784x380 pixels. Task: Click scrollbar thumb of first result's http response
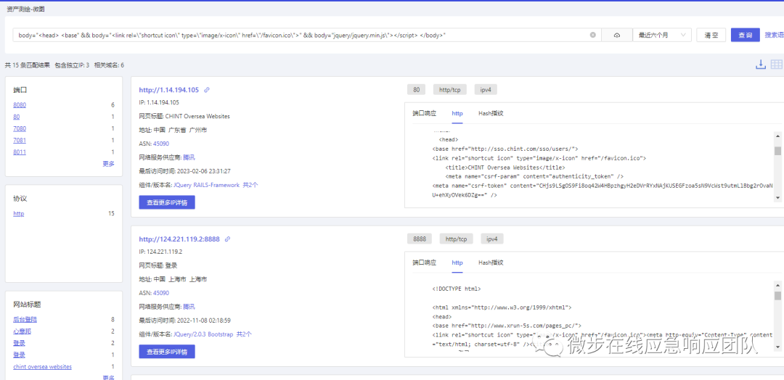point(777,151)
